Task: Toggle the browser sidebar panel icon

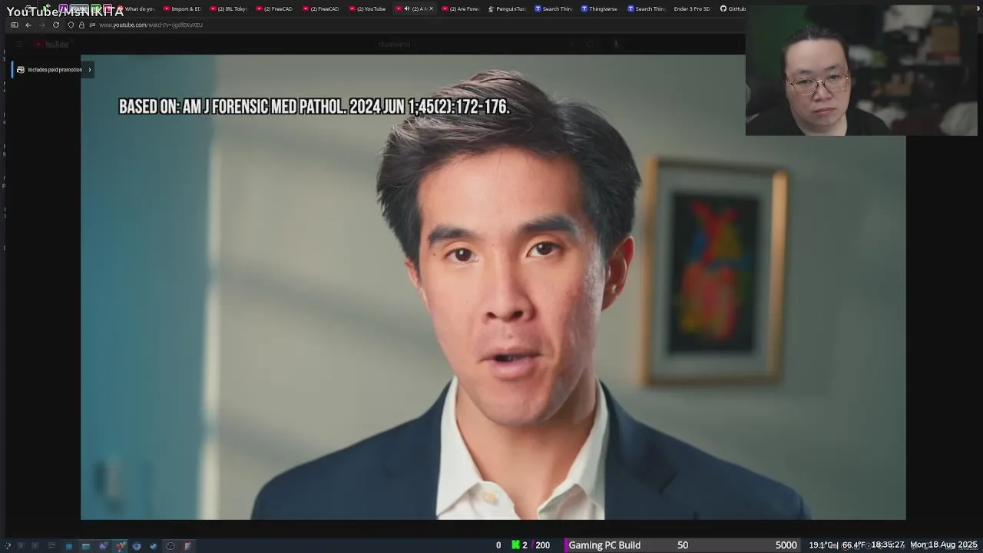Action: 14,25
